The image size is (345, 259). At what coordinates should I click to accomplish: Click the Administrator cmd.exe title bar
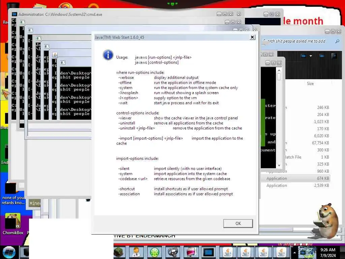pyautogui.click(x=115, y=14)
